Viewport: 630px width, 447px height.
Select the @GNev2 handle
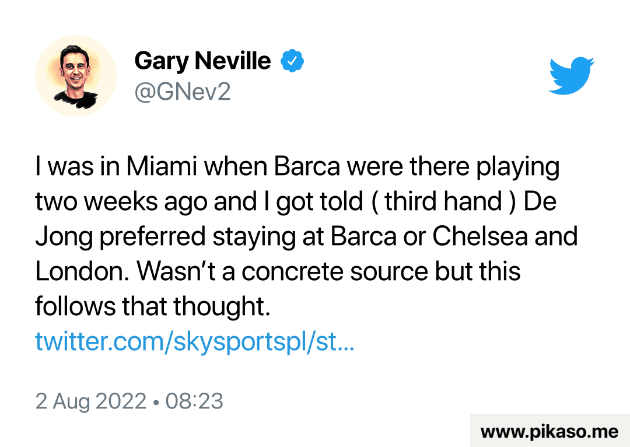tap(183, 91)
